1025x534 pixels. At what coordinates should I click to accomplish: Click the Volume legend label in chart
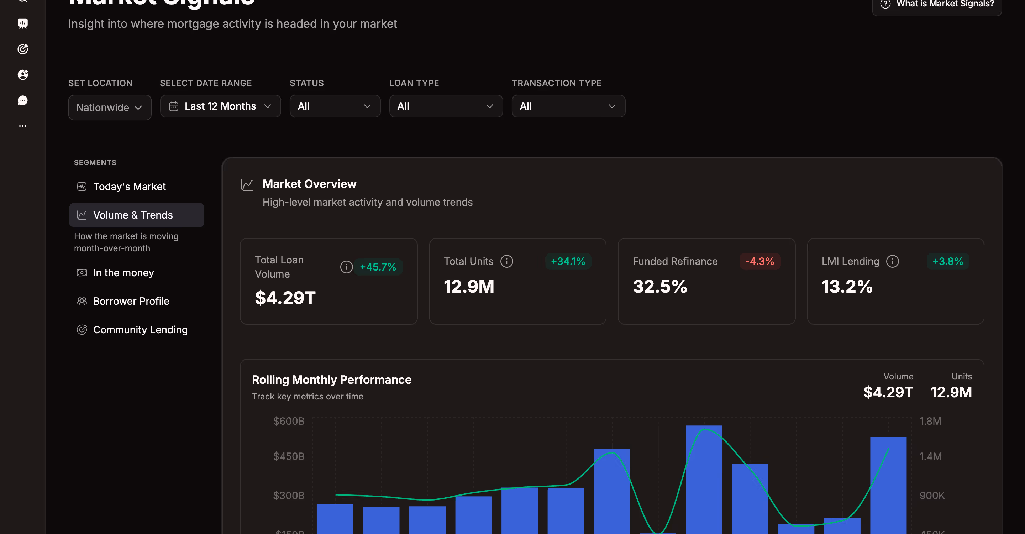pos(898,376)
